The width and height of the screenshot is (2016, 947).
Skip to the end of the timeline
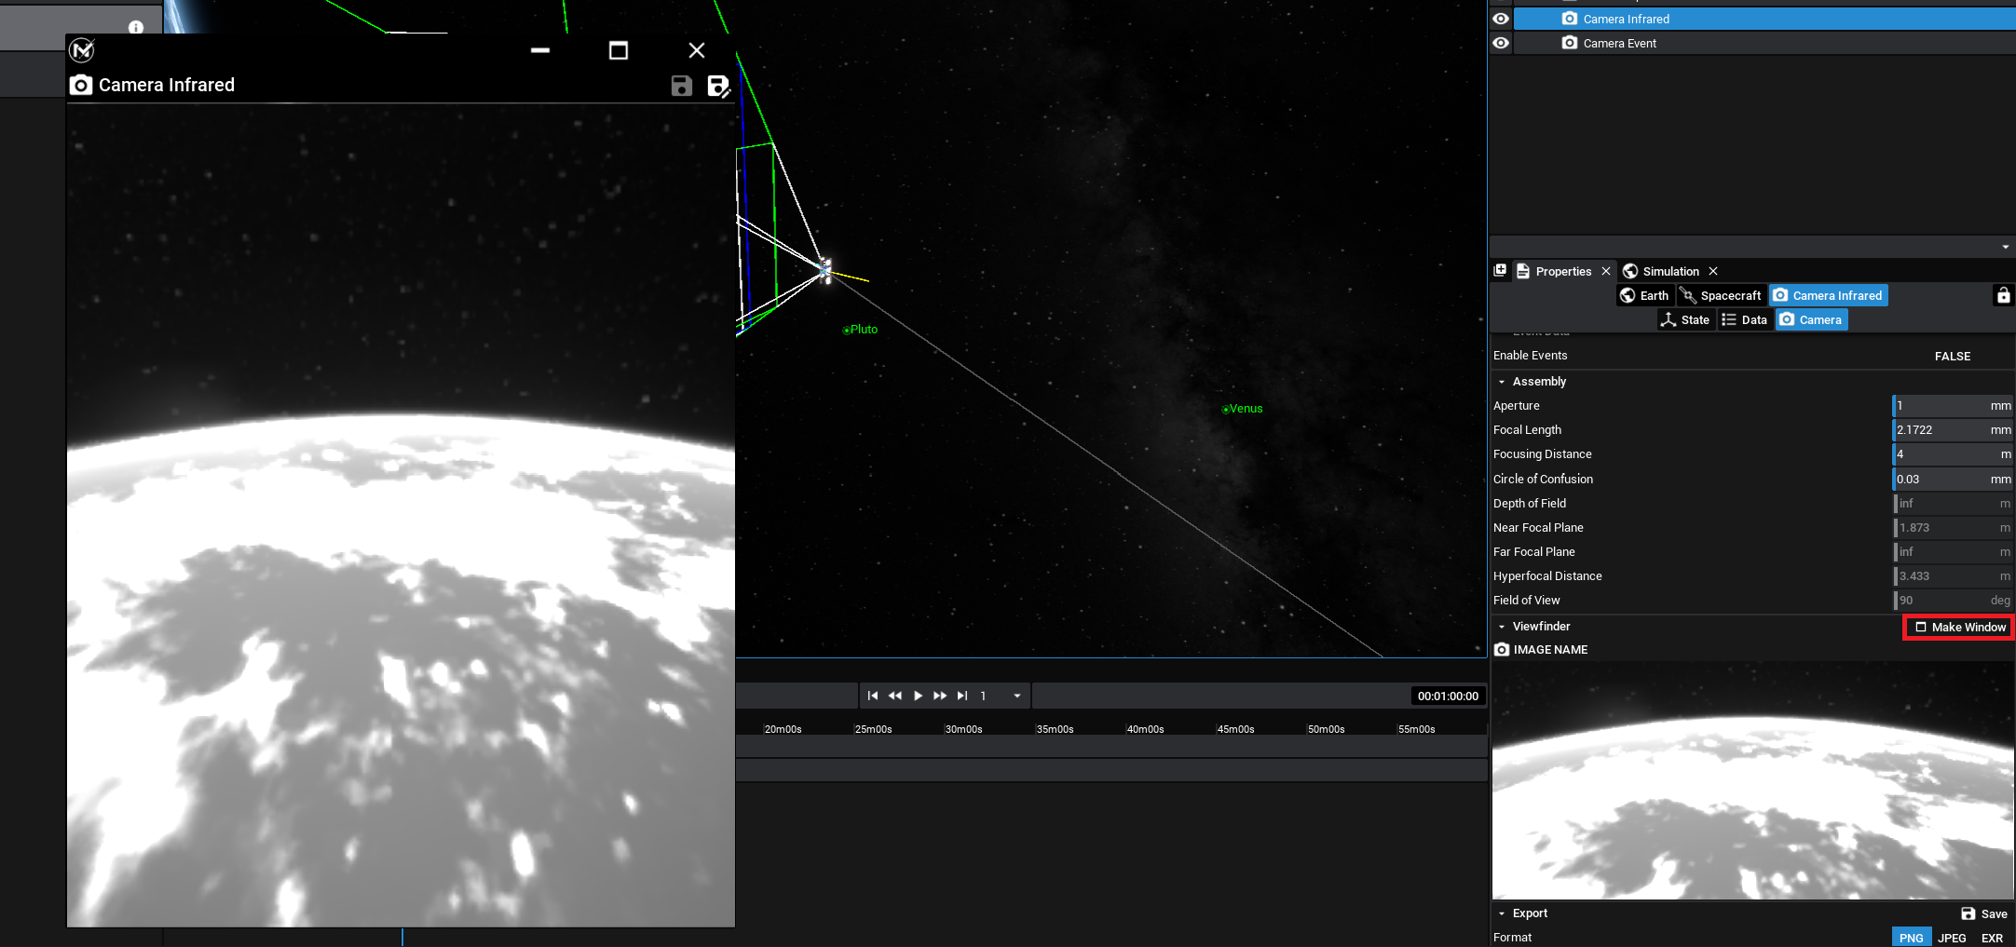pyautogui.click(x=962, y=696)
